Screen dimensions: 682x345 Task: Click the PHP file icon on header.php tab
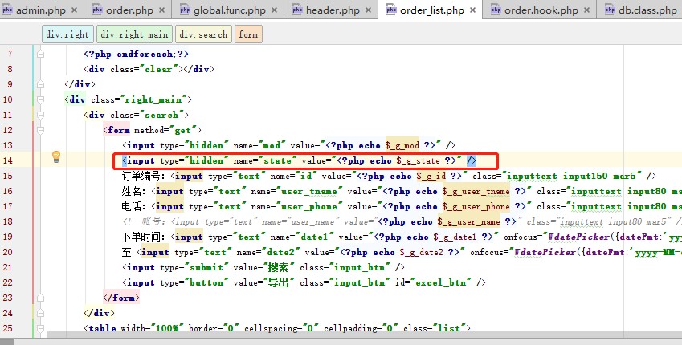[x=297, y=10]
